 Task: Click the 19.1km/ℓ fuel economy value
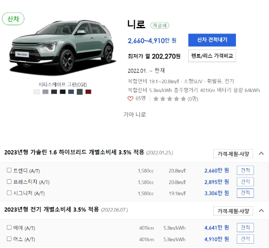177,193
